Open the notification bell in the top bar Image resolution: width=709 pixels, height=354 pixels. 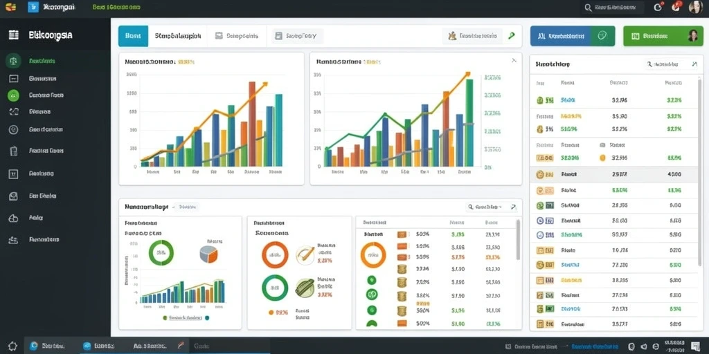point(658,7)
